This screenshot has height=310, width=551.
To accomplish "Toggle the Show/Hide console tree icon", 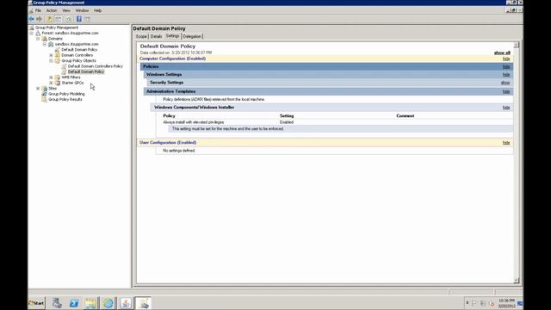I will click(x=59, y=19).
